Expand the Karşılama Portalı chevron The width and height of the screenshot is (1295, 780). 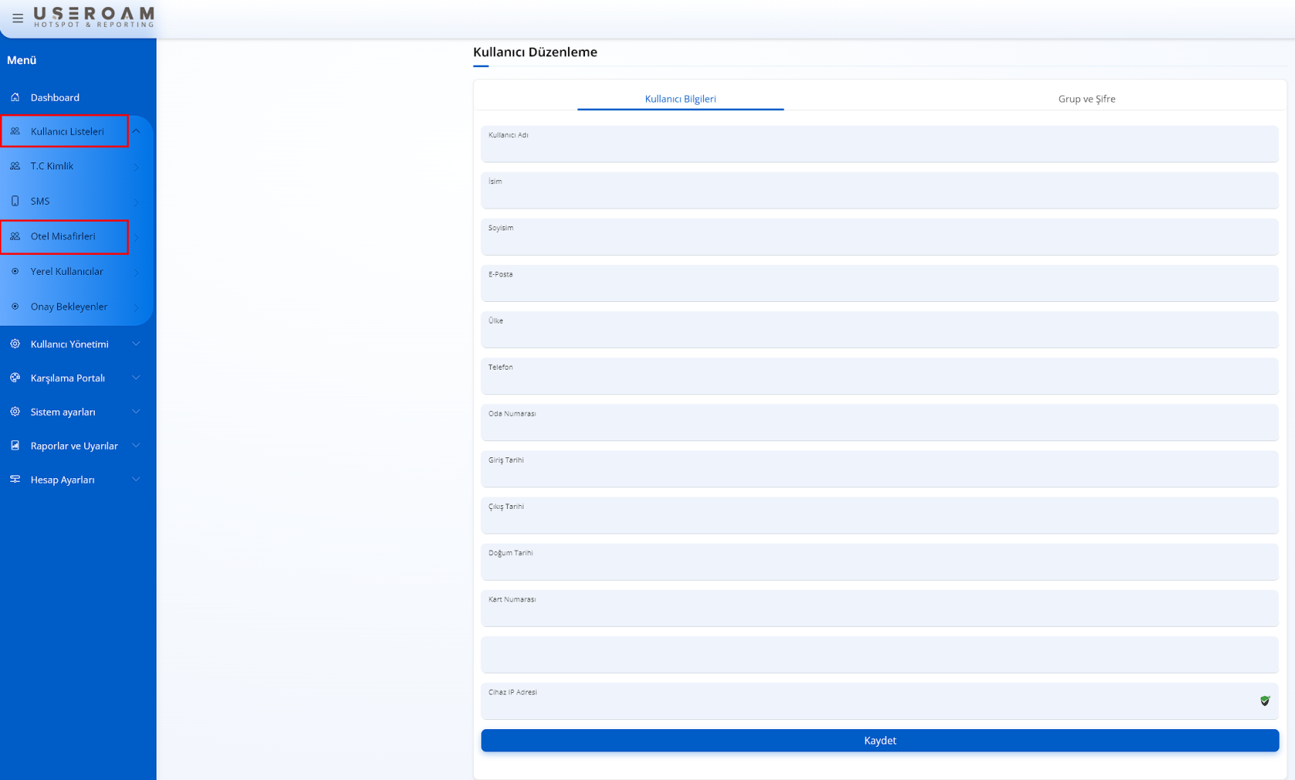[136, 378]
